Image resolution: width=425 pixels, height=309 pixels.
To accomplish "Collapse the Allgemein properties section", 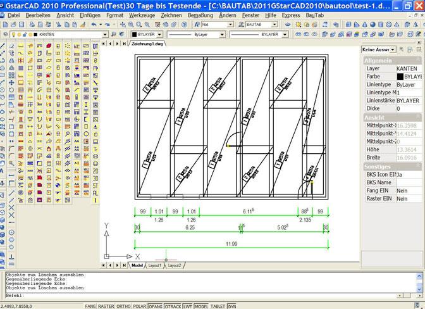I will tap(418, 60).
